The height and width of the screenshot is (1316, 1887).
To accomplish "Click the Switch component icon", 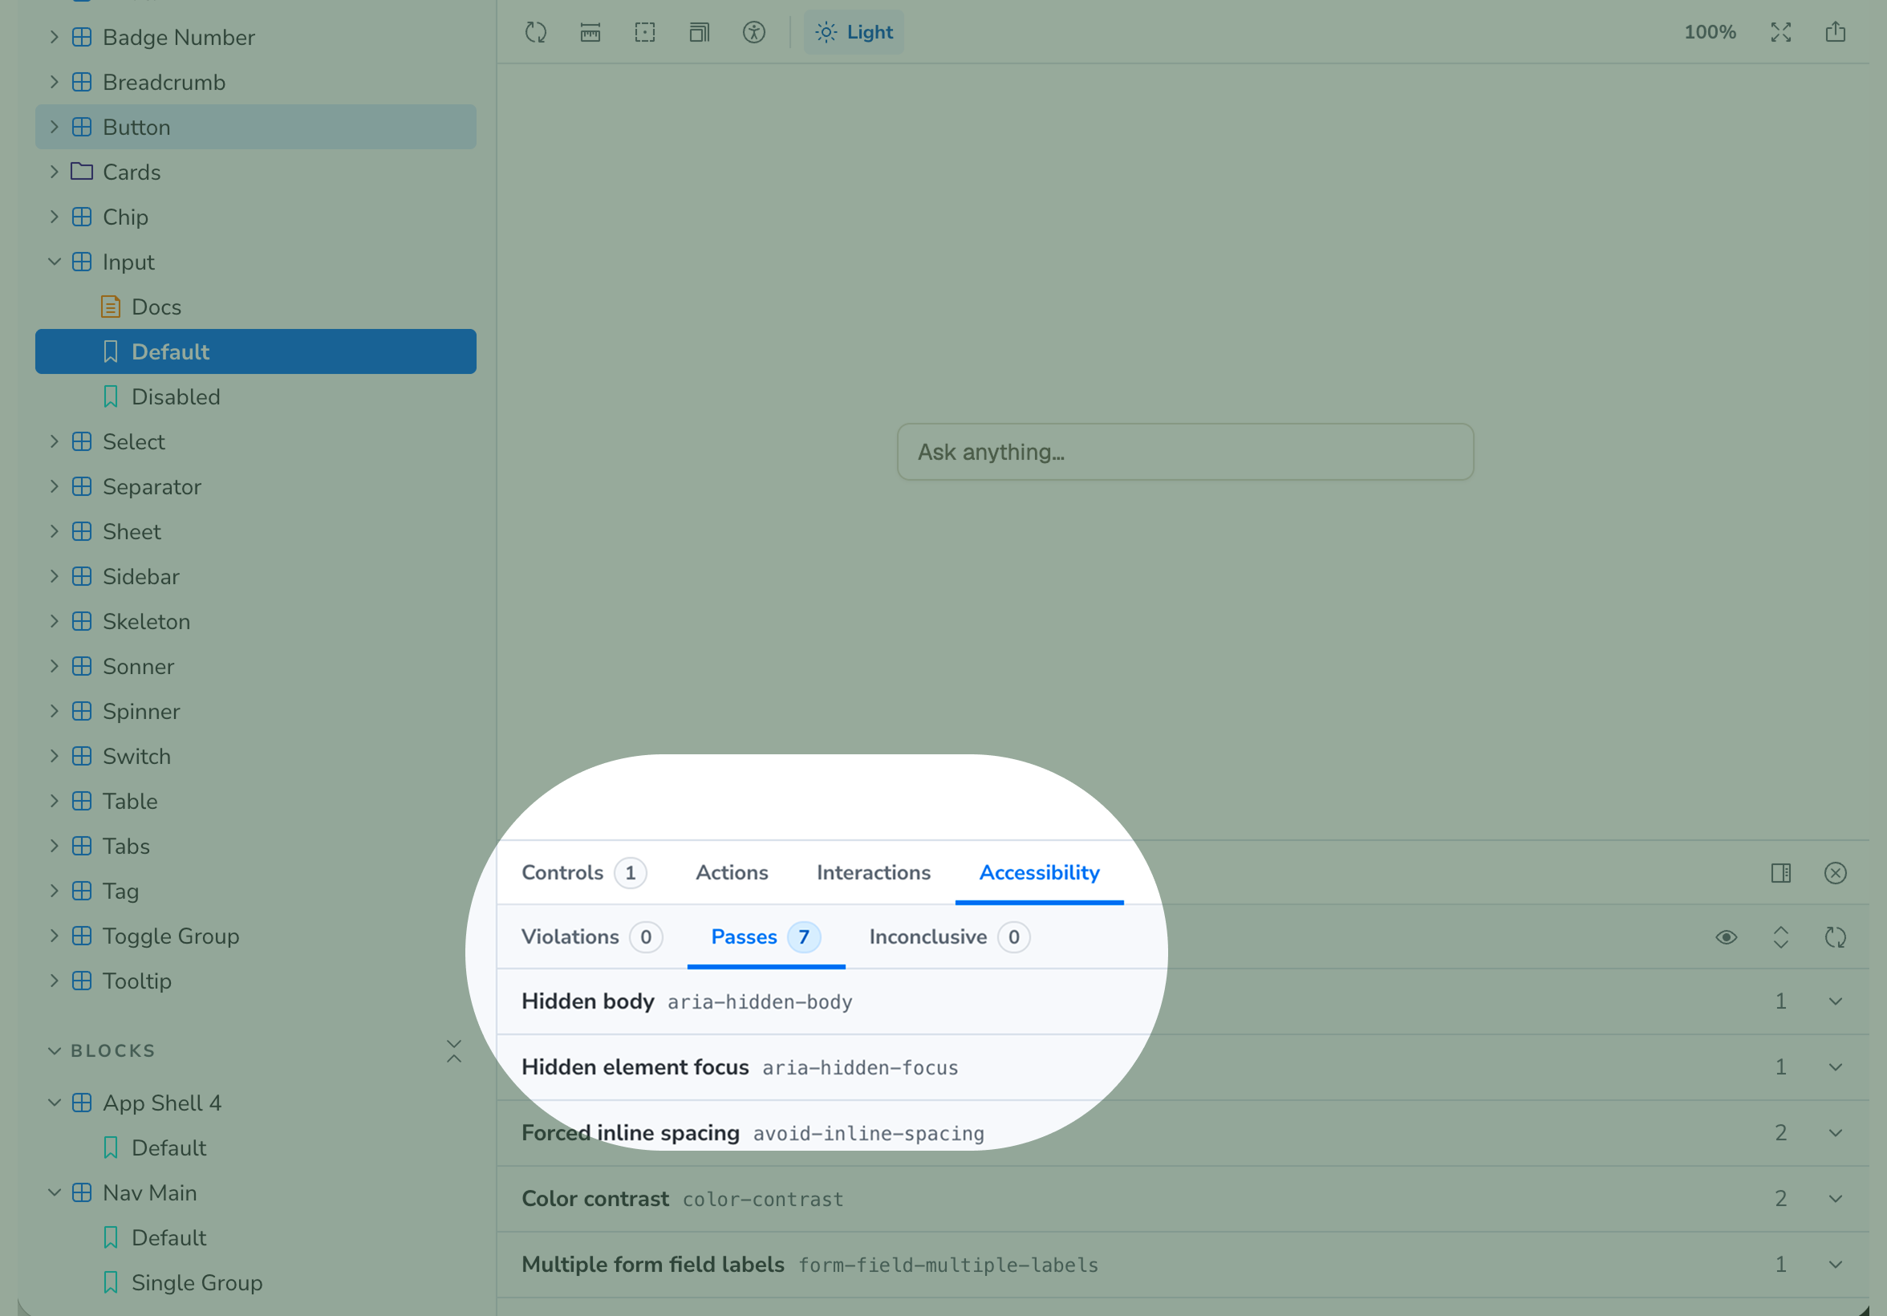I will [x=81, y=756].
